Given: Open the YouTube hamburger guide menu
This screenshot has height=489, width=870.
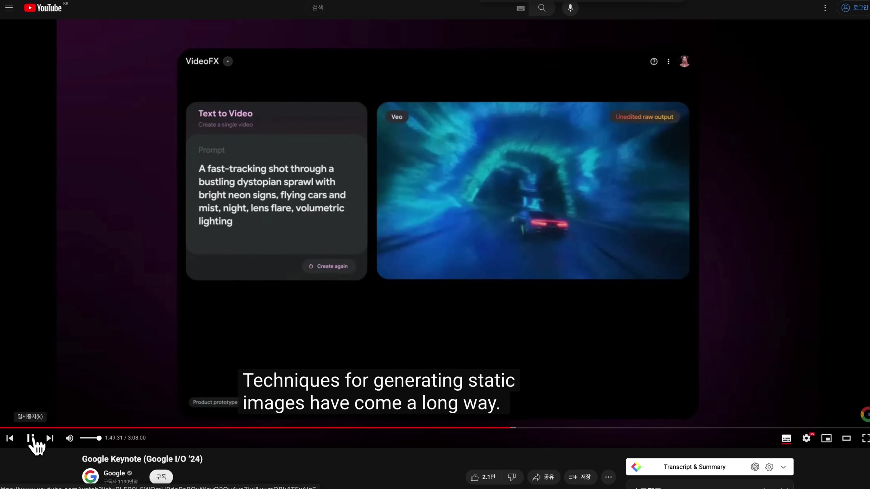Looking at the screenshot, I should 9,7.
